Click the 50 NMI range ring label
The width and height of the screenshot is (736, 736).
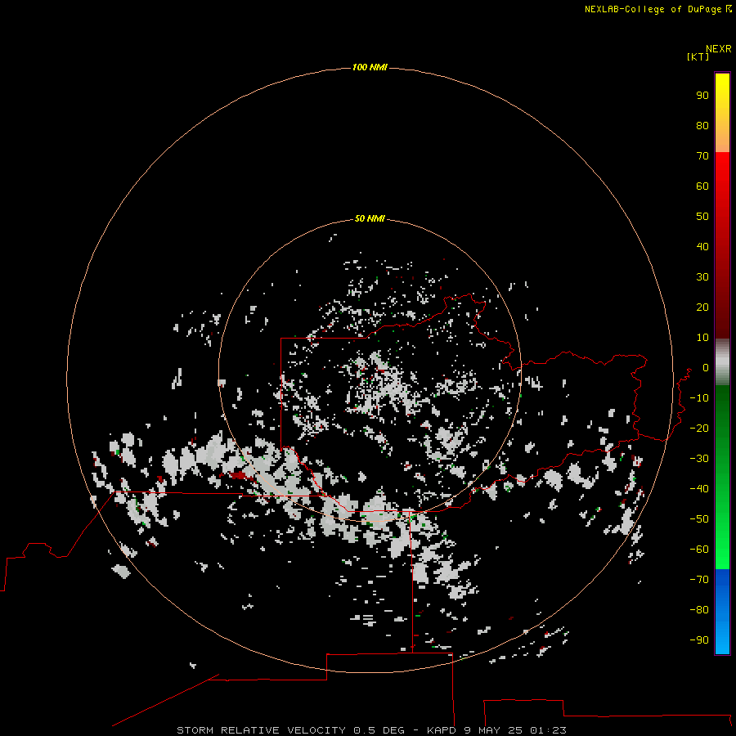[x=370, y=218]
